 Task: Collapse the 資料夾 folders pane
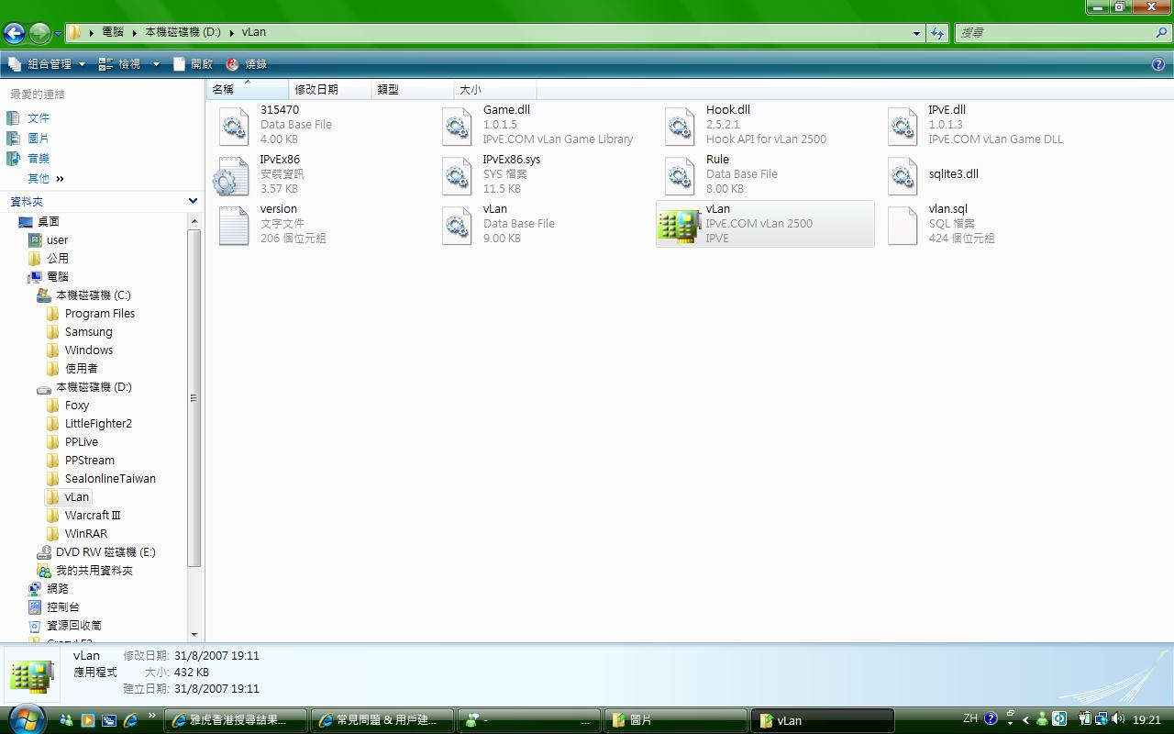pos(193,201)
